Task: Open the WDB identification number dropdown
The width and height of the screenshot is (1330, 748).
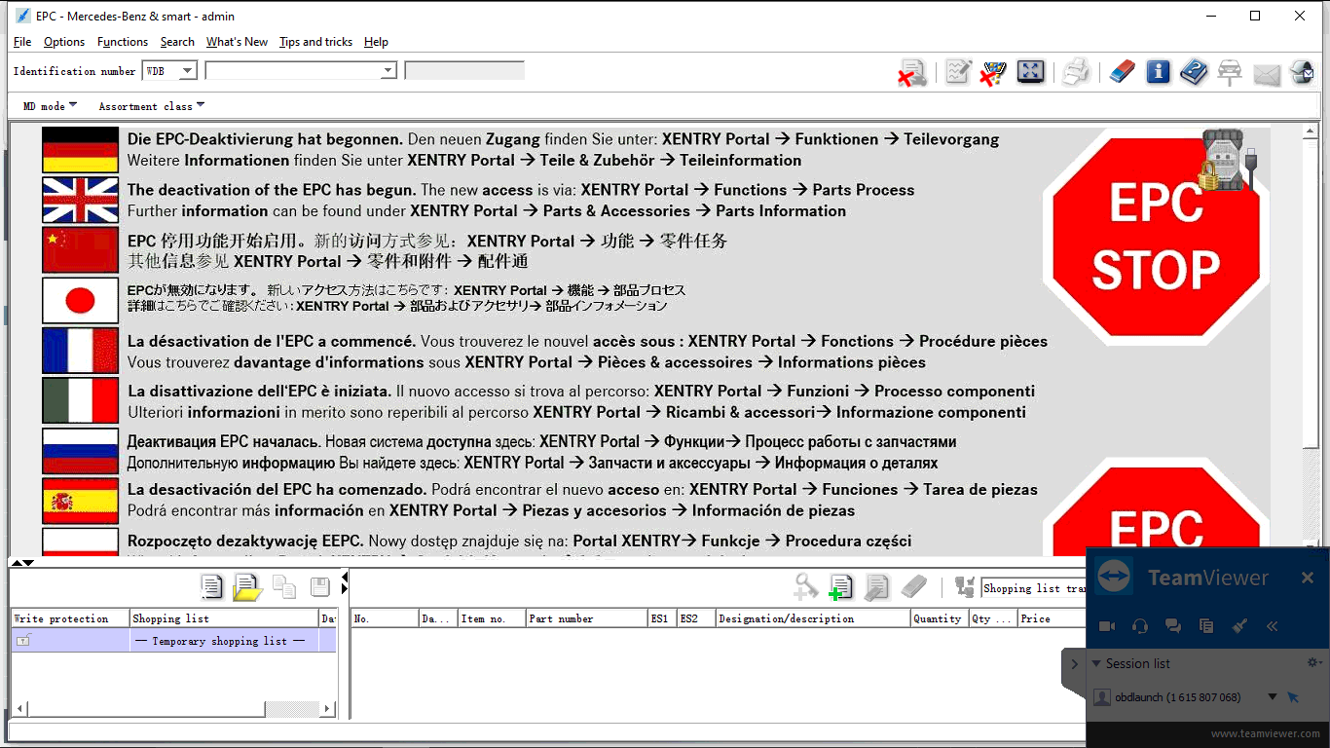Action: point(187,71)
